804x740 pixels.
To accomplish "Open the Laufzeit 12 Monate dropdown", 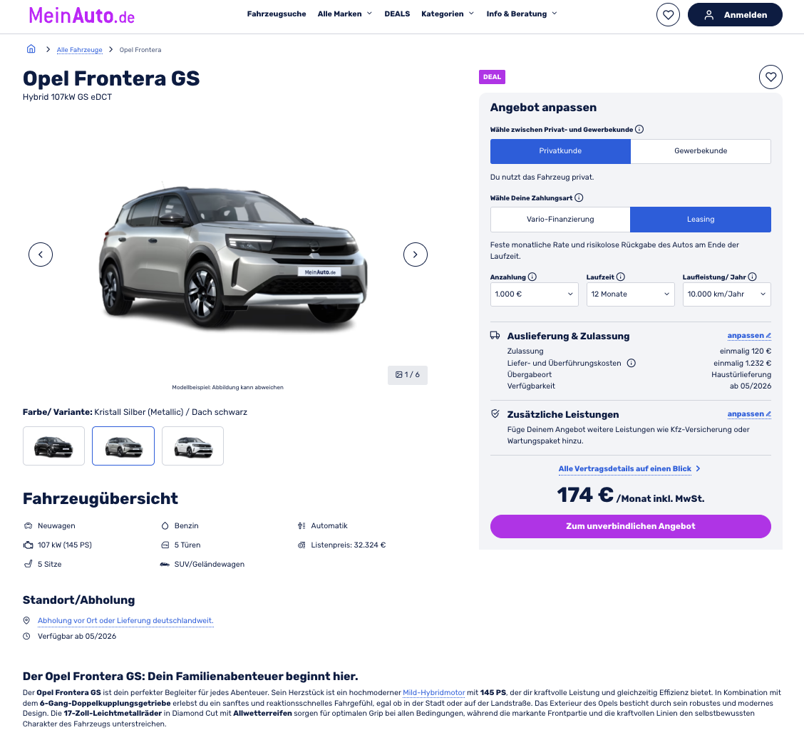I will coord(630,294).
